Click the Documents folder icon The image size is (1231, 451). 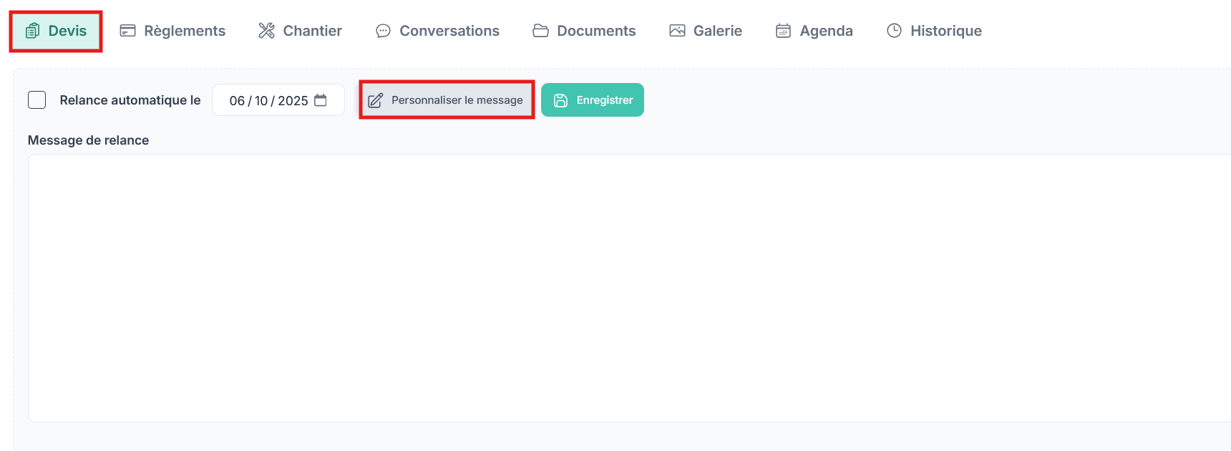tap(540, 31)
